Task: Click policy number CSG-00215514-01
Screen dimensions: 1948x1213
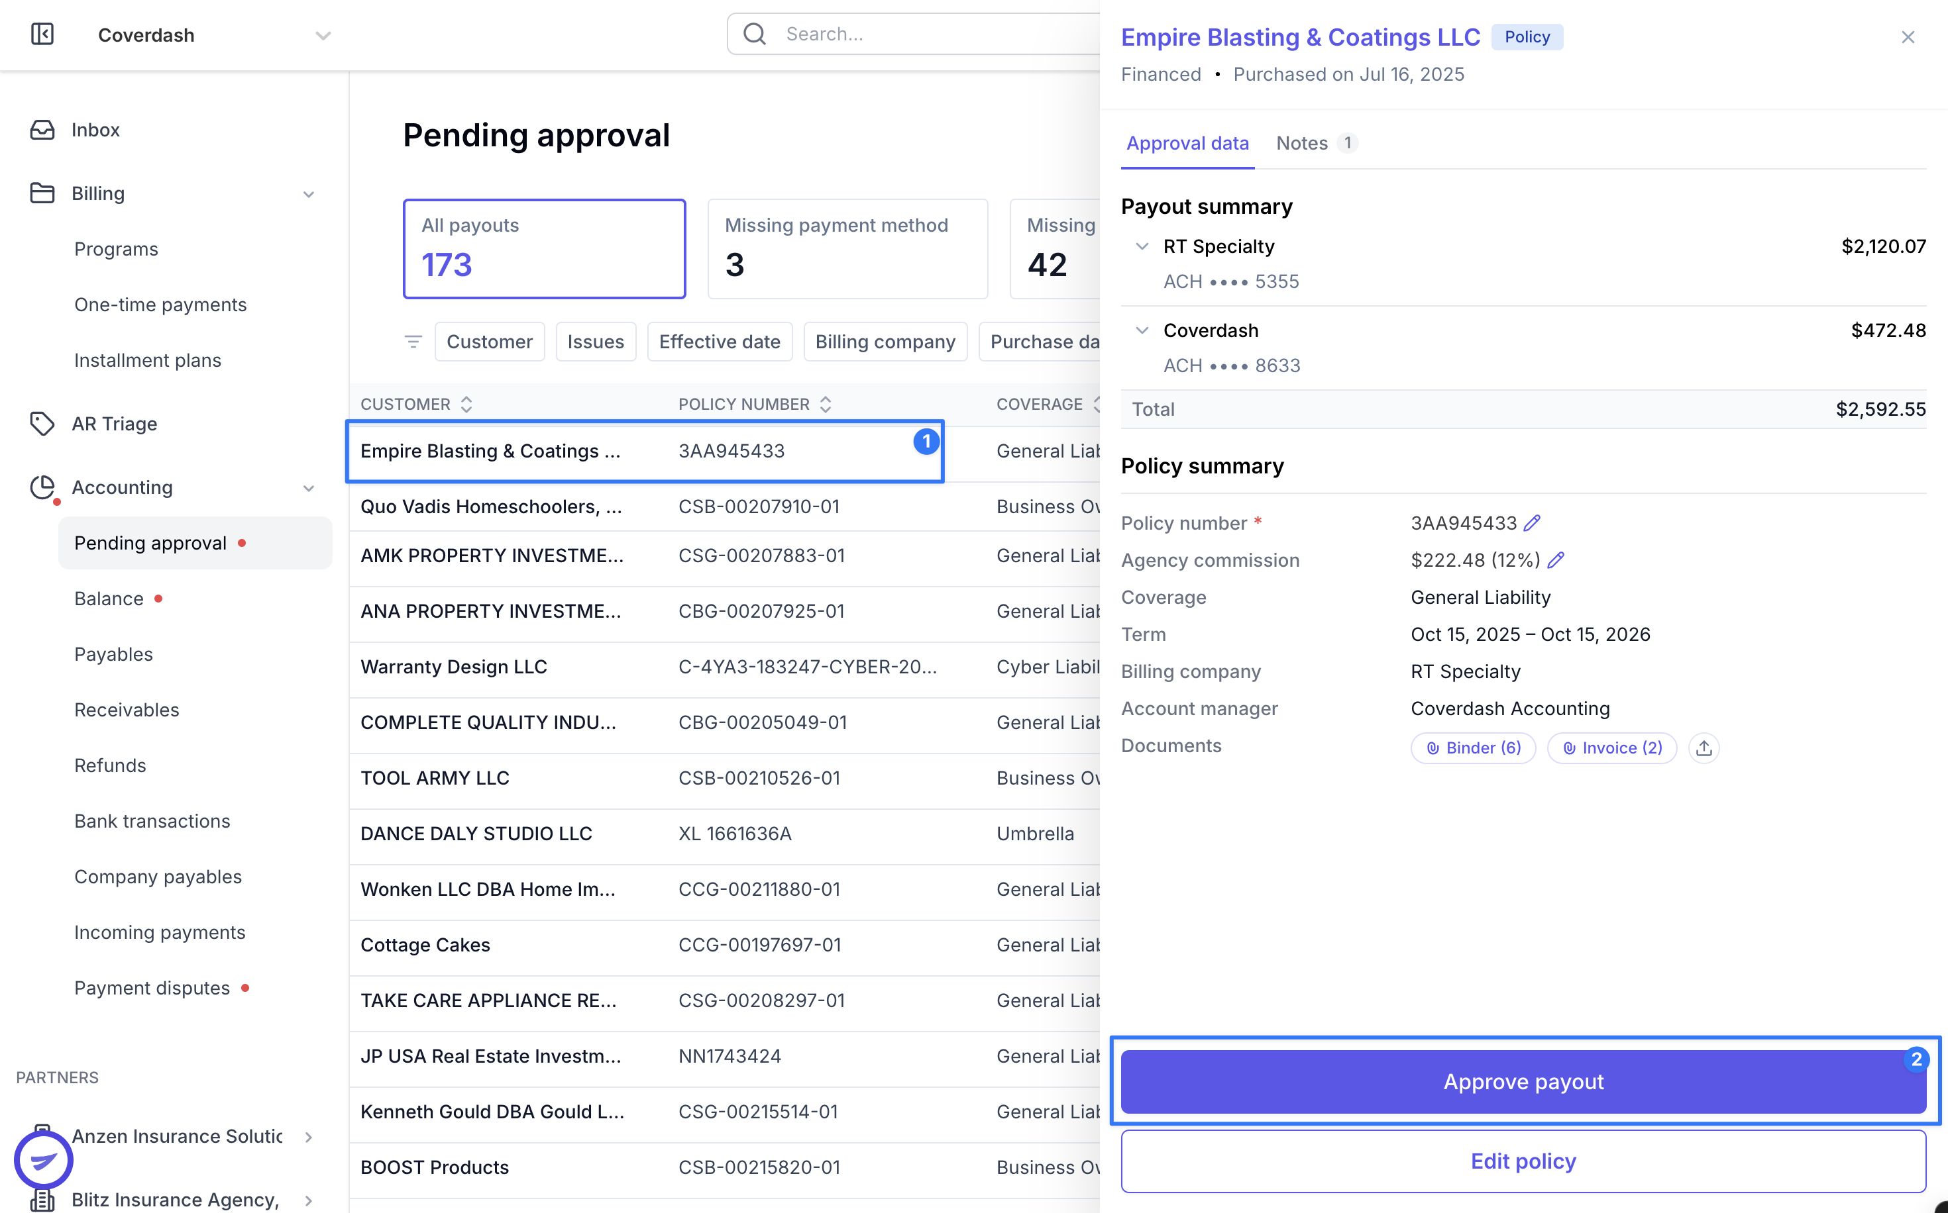Action: coord(759,1112)
